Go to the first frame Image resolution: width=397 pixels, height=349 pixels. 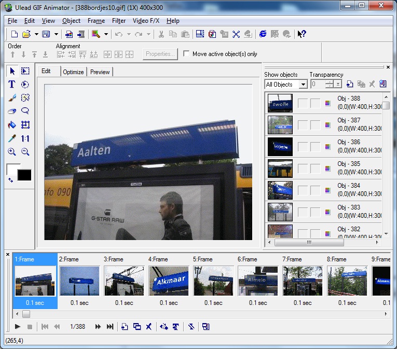tap(45, 327)
